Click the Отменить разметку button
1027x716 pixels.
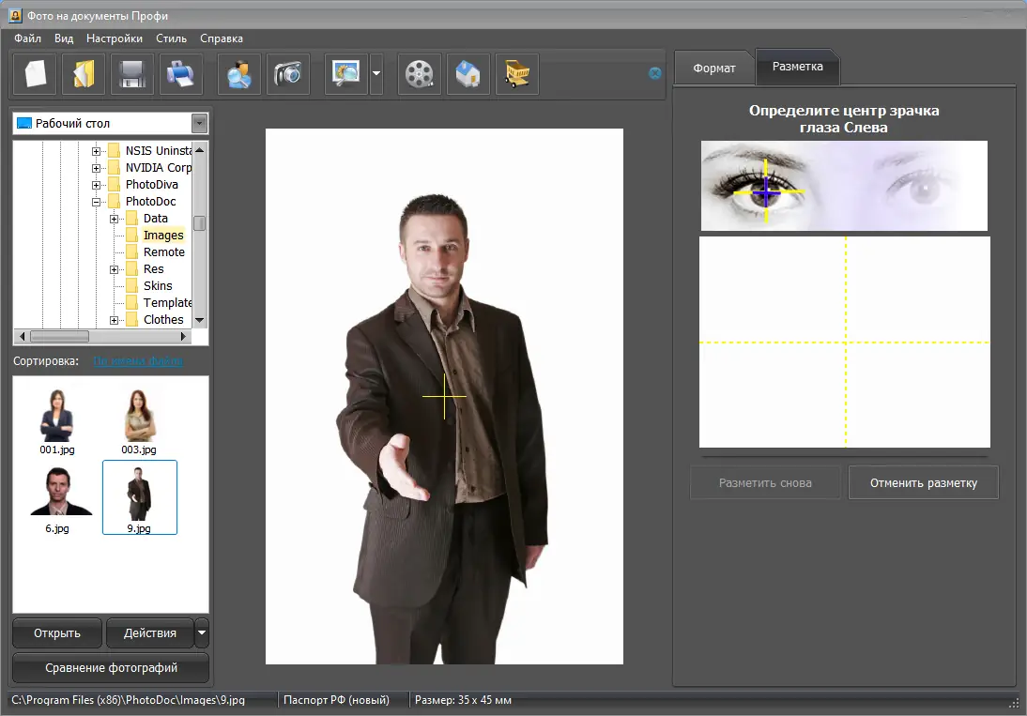(923, 483)
